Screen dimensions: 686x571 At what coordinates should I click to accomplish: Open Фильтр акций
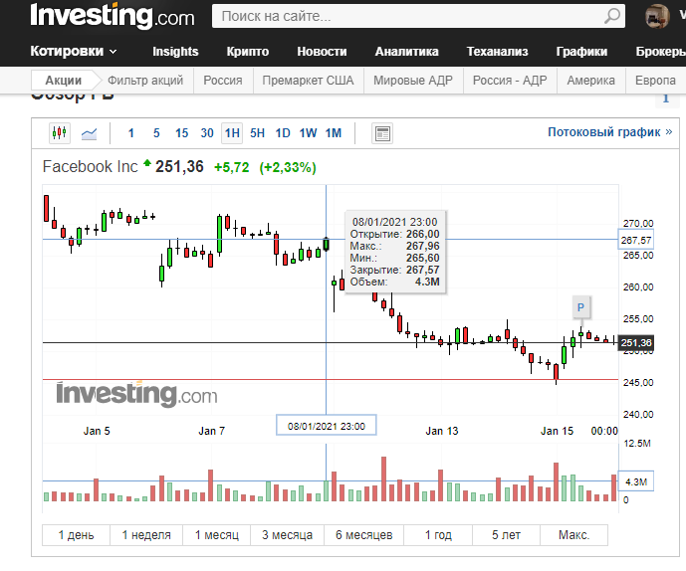[145, 81]
